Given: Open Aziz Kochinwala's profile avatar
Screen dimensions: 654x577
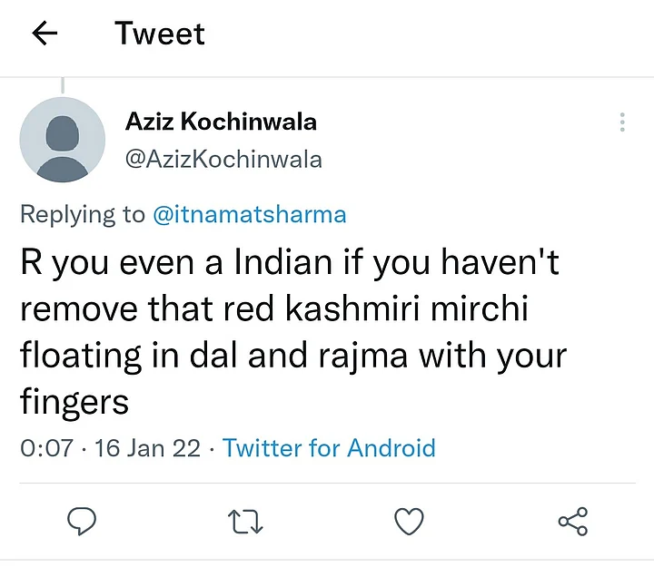Looking at the screenshot, I should coord(62,140).
